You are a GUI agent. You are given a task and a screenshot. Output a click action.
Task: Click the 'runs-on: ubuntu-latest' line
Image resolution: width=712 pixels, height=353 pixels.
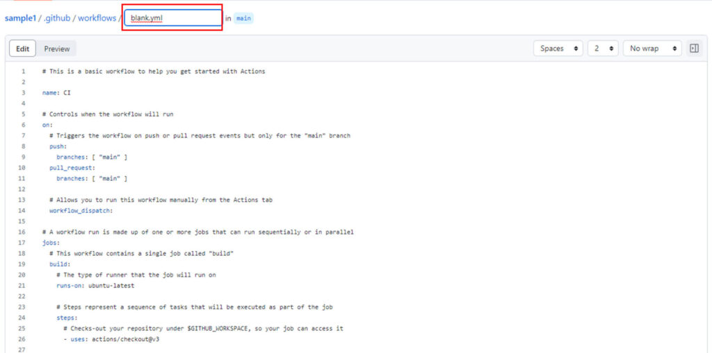[95, 286]
